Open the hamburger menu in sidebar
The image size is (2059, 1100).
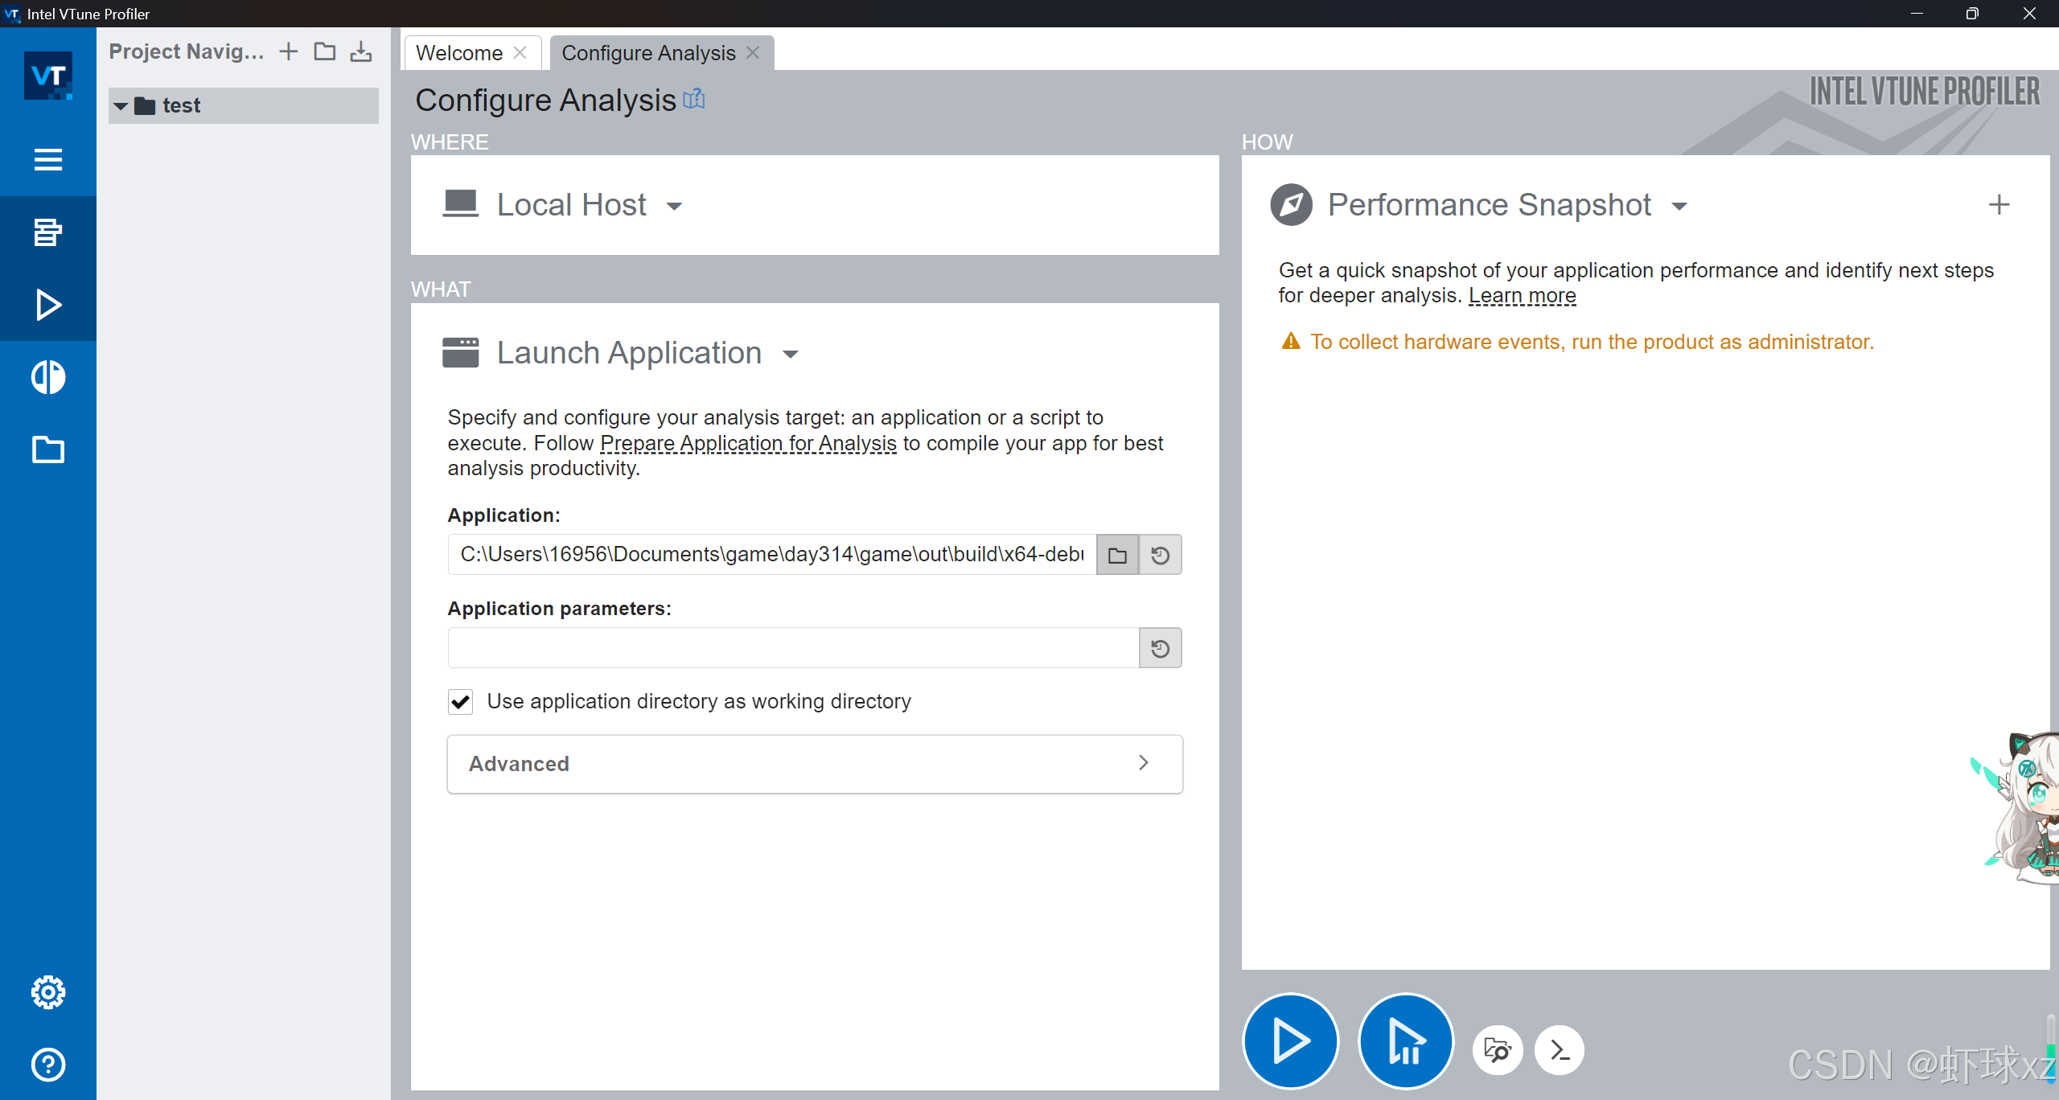tap(48, 159)
